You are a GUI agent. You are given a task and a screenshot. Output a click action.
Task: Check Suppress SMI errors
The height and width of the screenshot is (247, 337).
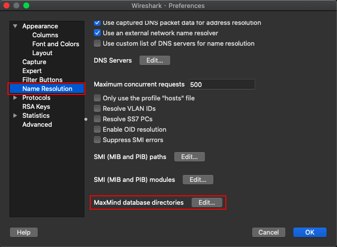click(x=97, y=140)
